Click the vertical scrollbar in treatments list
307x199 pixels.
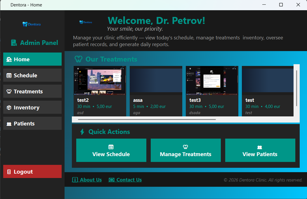click(296, 88)
